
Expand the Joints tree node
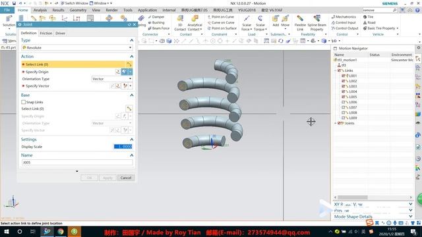(336, 123)
